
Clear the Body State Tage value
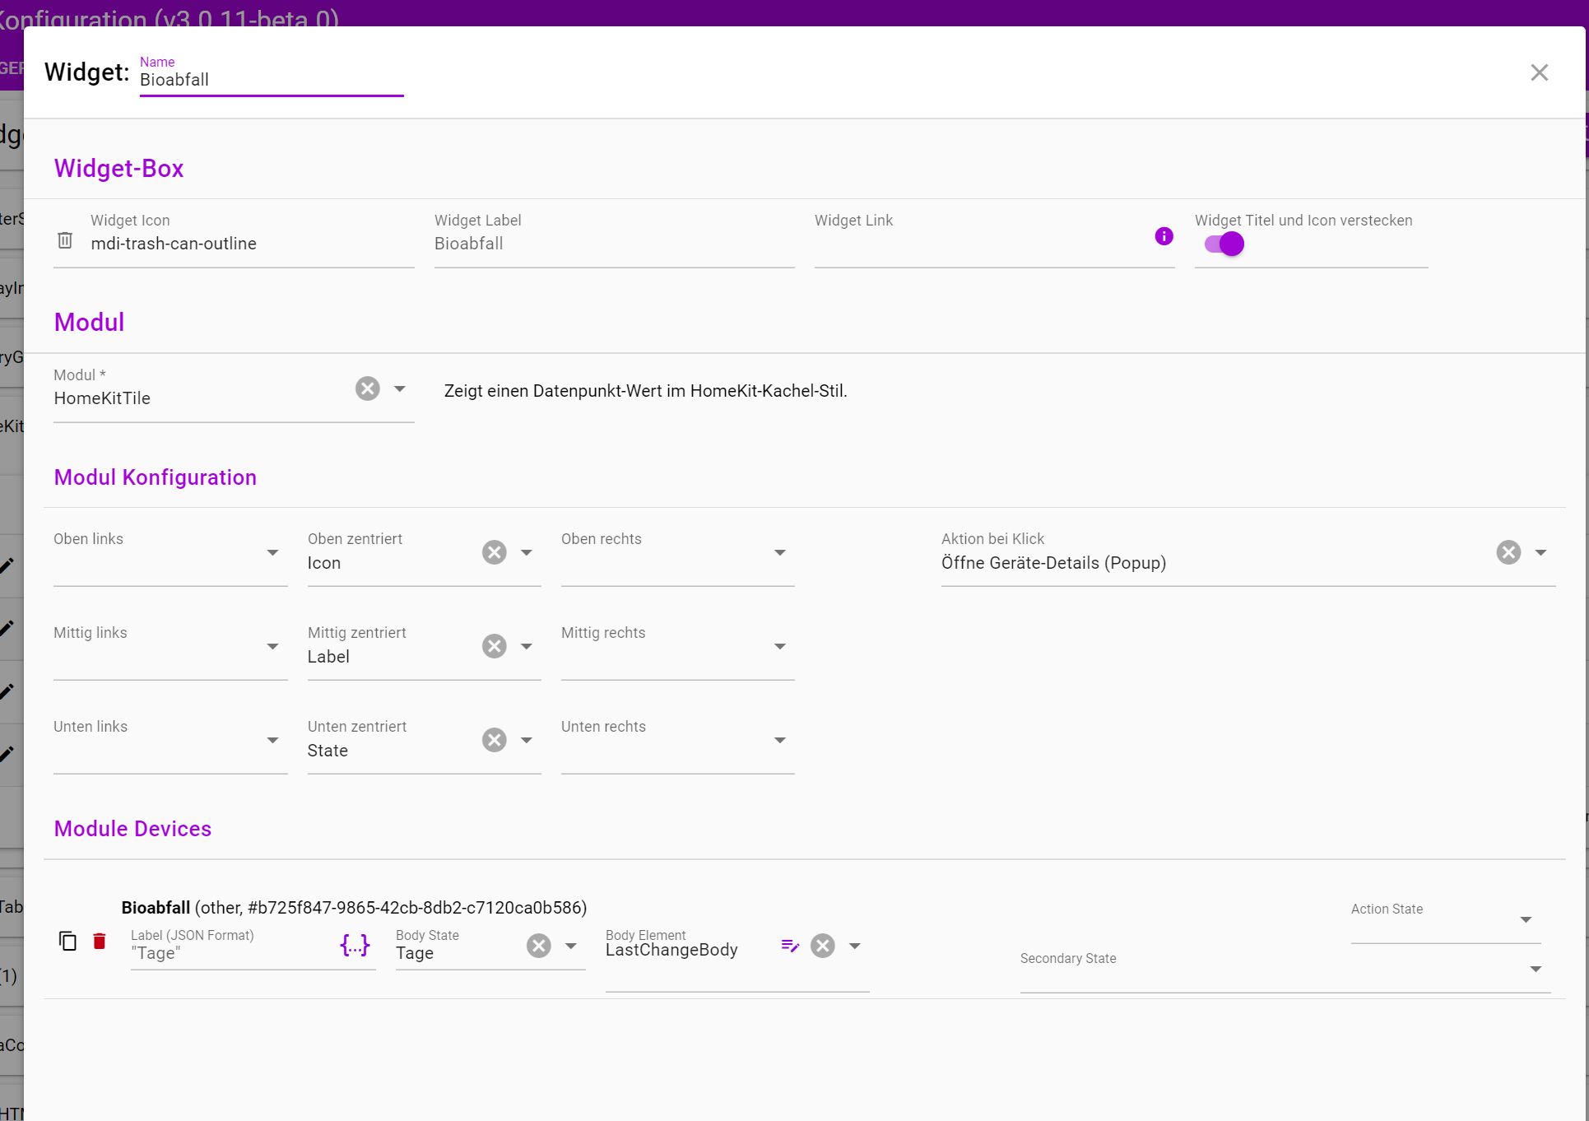click(539, 946)
